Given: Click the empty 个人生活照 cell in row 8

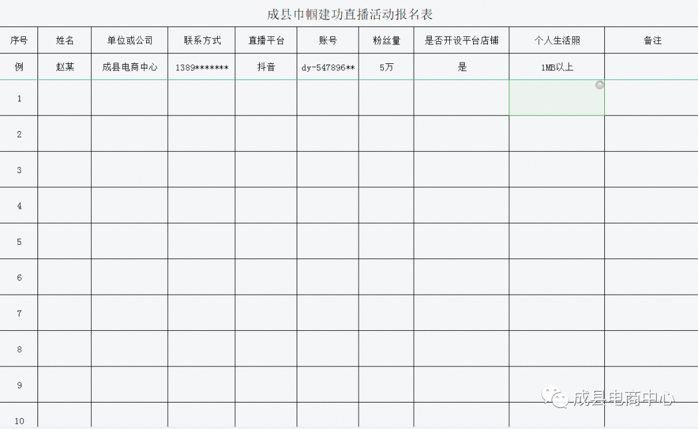Looking at the screenshot, I should (557, 349).
